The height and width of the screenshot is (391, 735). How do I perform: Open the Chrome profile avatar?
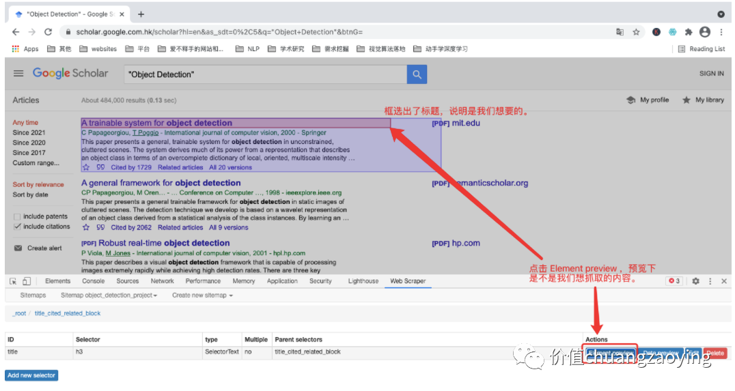click(704, 32)
